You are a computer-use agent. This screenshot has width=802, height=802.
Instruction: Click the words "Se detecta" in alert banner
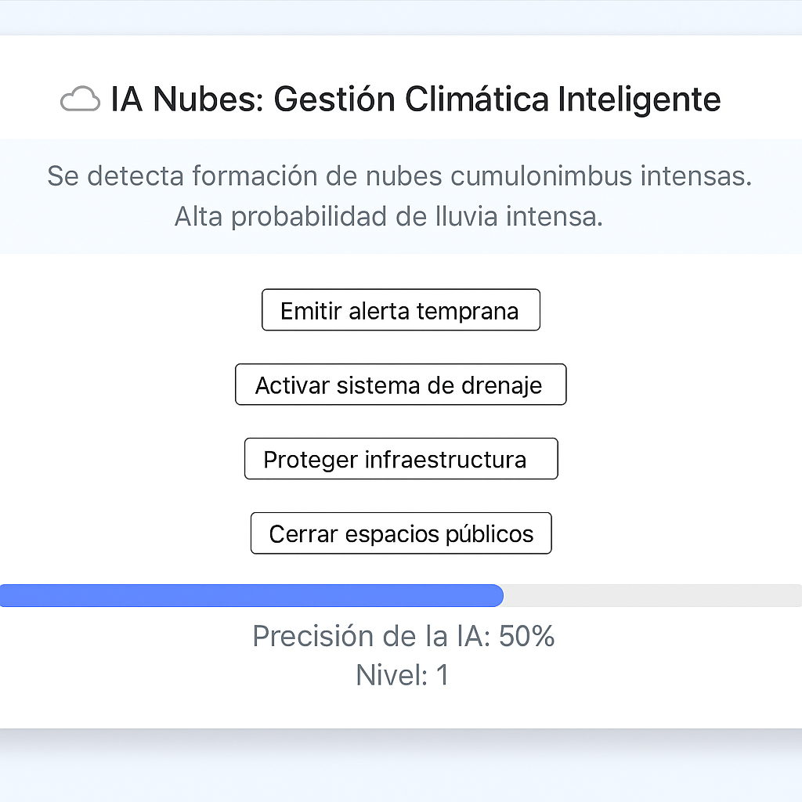click(102, 175)
